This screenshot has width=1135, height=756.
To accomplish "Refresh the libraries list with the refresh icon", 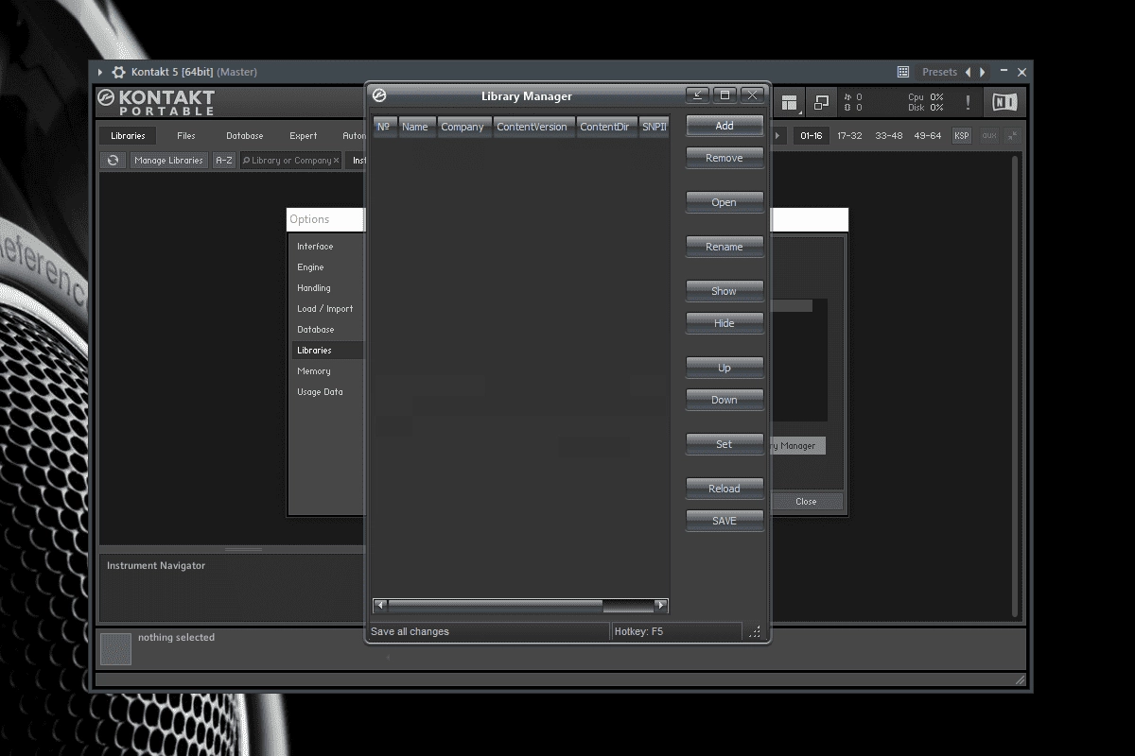I will (113, 161).
